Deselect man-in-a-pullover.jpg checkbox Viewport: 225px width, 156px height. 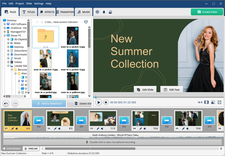[76, 74]
